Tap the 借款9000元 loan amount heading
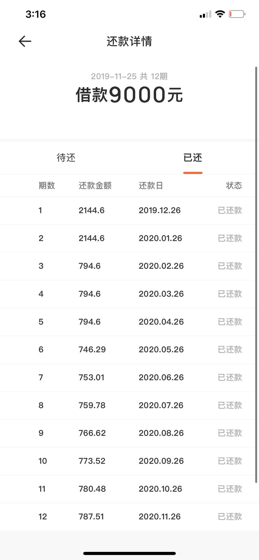The image size is (259, 560). tap(129, 95)
